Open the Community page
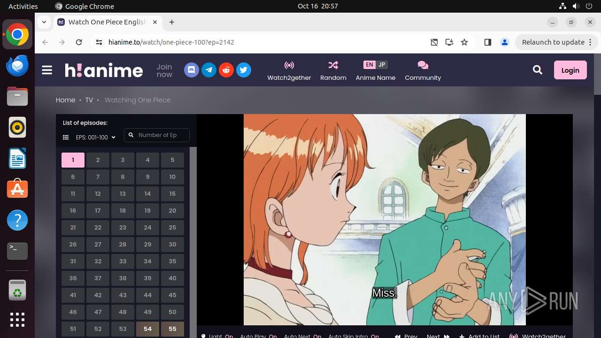 coord(423,70)
